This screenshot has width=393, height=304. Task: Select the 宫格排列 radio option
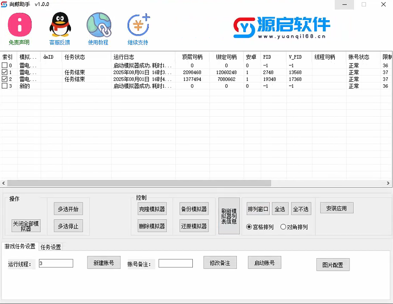249,227
